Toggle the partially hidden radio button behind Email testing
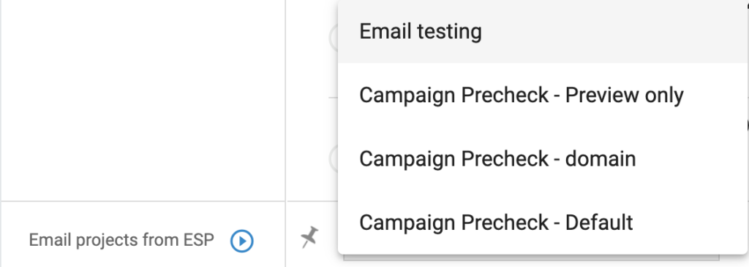Image resolution: width=749 pixels, height=267 pixels. (x=334, y=37)
